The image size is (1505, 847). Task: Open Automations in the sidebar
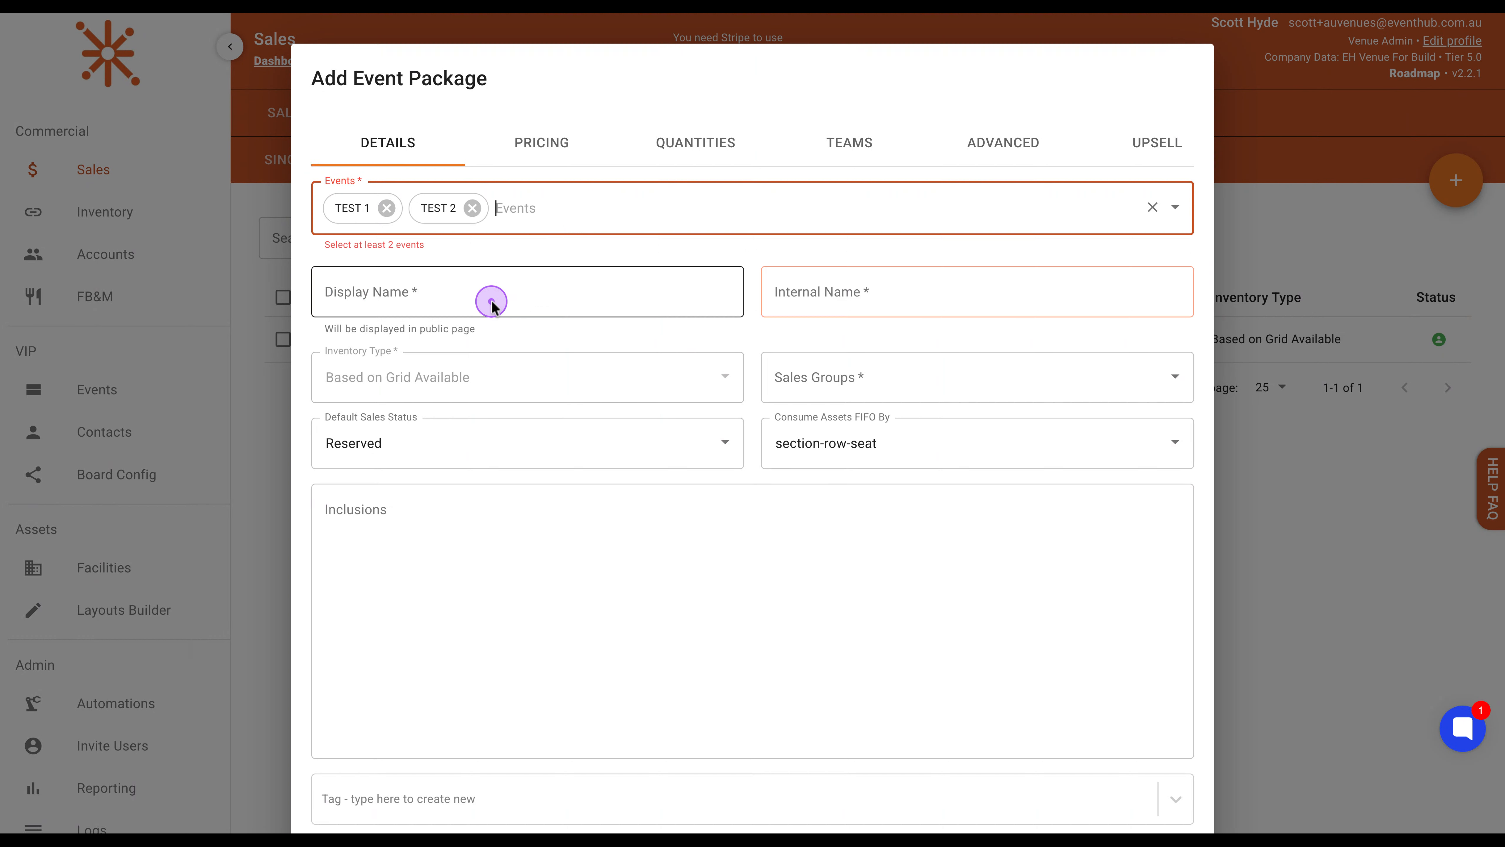click(x=116, y=704)
